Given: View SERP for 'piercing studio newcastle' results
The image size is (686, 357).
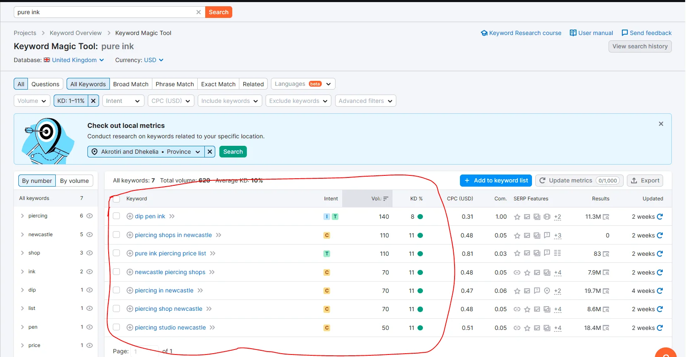Looking at the screenshot, I should point(606,328).
